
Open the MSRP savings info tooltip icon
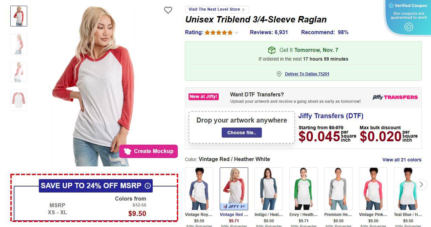point(147,185)
